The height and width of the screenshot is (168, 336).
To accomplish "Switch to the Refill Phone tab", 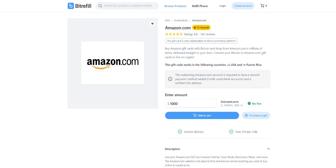I will coord(200,6).
